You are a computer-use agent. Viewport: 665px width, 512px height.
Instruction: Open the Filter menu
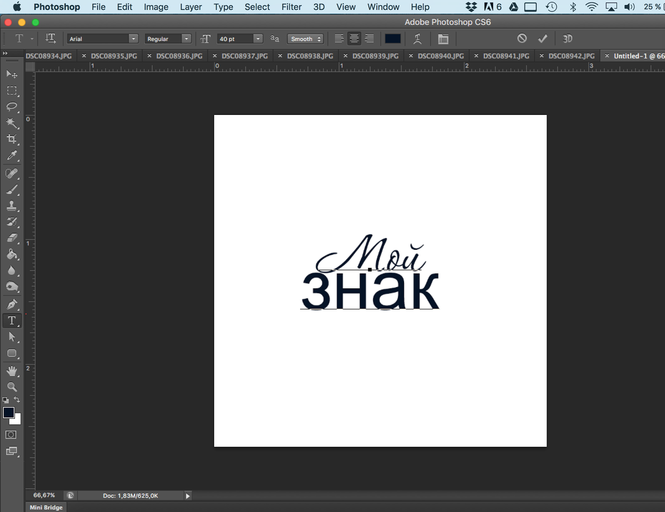[x=291, y=7]
